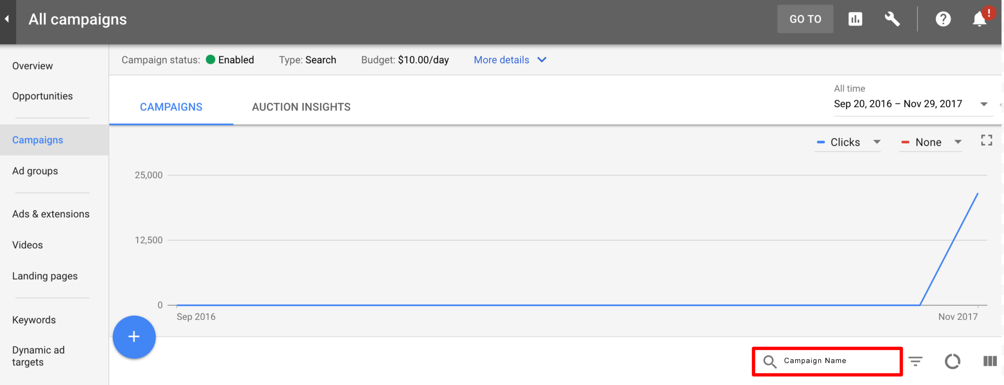Expand chart to full screen
Image resolution: width=1004 pixels, height=385 pixels.
pyautogui.click(x=986, y=140)
